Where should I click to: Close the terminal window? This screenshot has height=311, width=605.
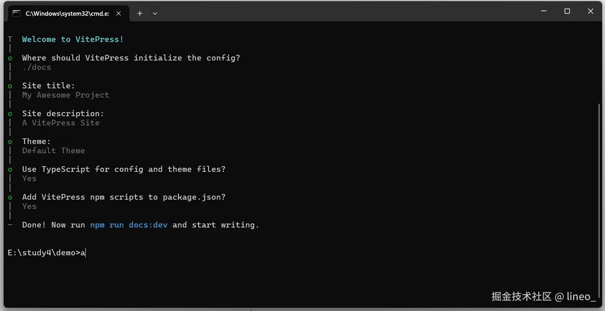coord(590,11)
